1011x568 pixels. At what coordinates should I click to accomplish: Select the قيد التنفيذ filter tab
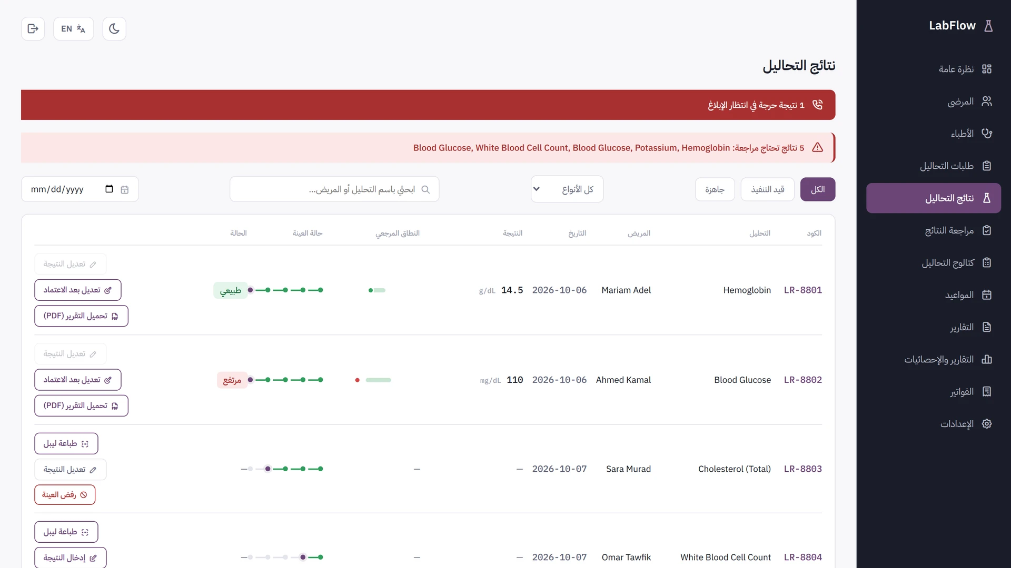click(x=768, y=189)
